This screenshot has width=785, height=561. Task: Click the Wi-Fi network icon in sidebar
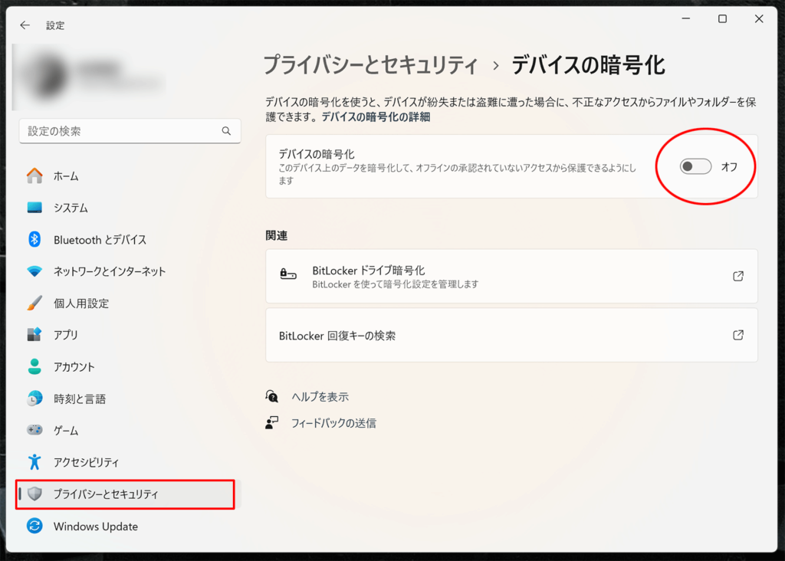[x=34, y=271]
